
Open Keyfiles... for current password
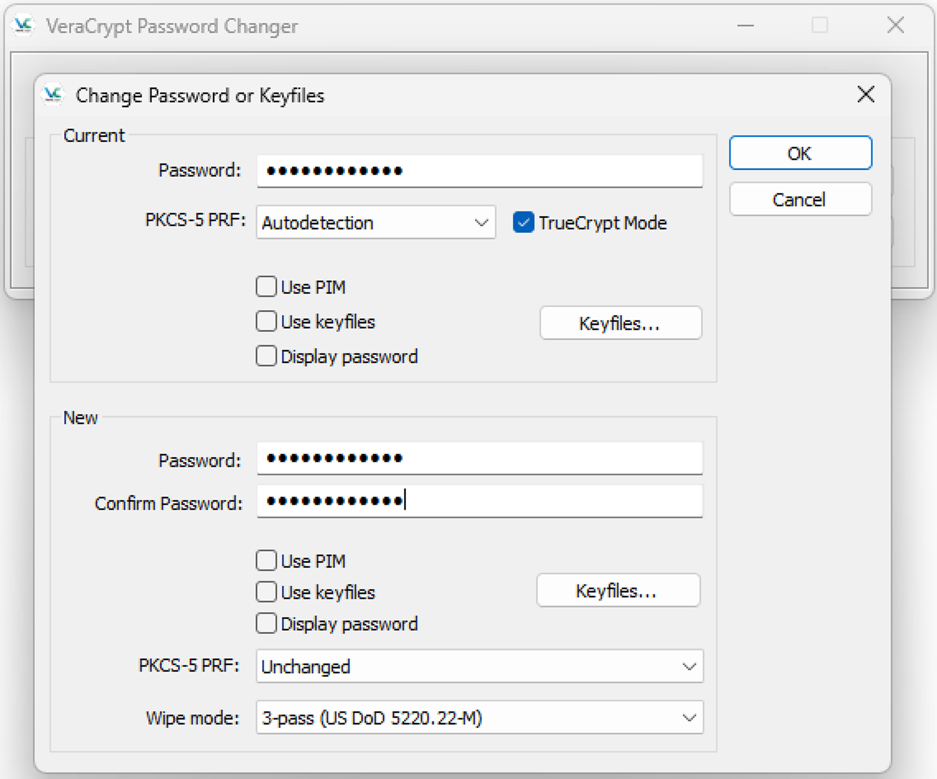[x=620, y=323]
